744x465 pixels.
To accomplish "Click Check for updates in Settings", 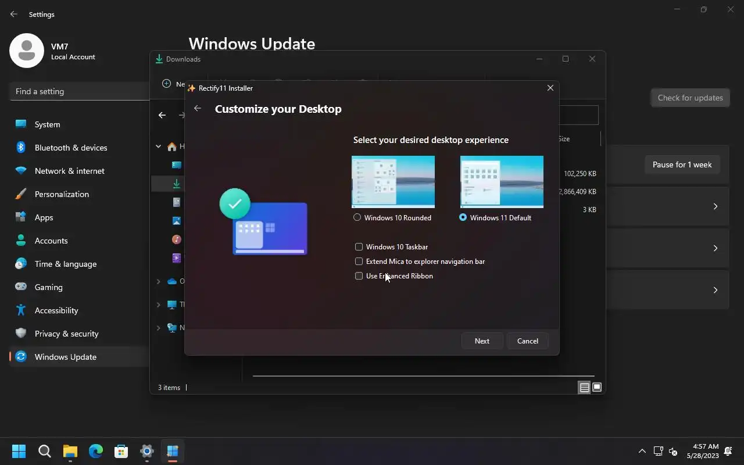I will (x=690, y=98).
